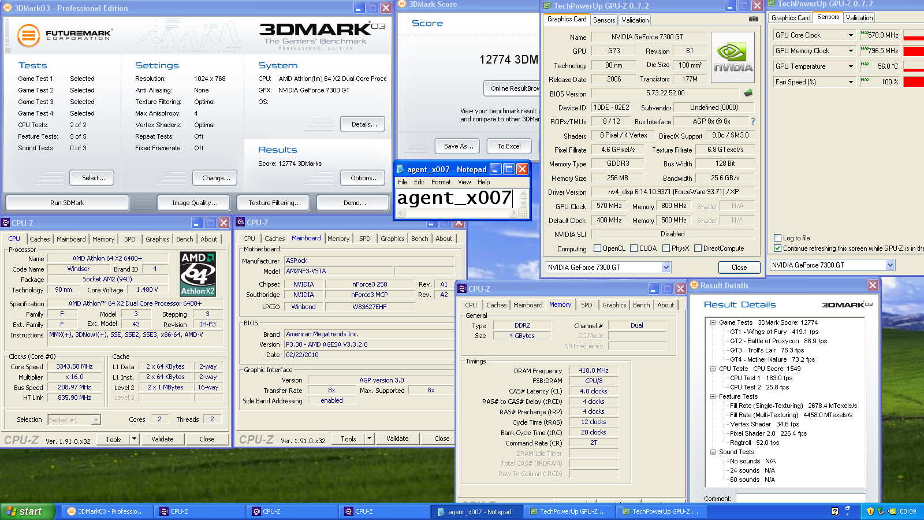Click the 3DMark03 window title bar icon
Viewport: 924px width, 520px height.
click(x=8, y=8)
